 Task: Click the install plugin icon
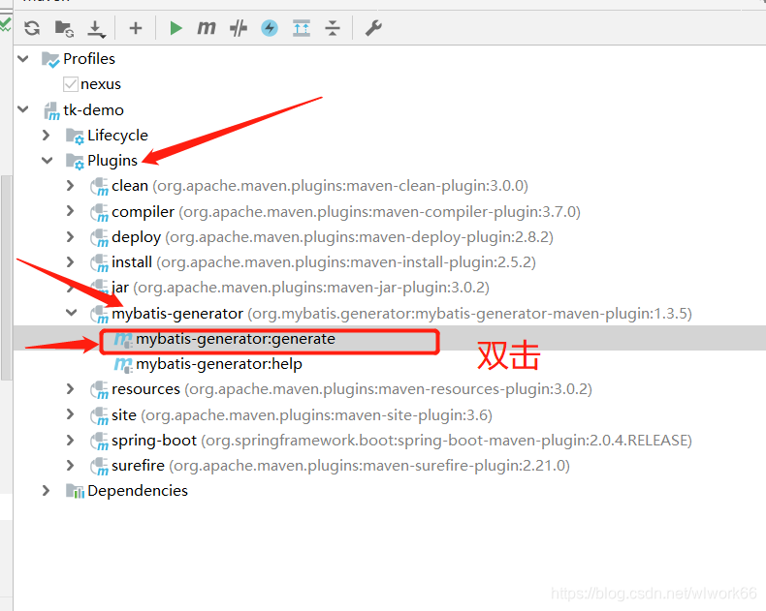tap(99, 262)
